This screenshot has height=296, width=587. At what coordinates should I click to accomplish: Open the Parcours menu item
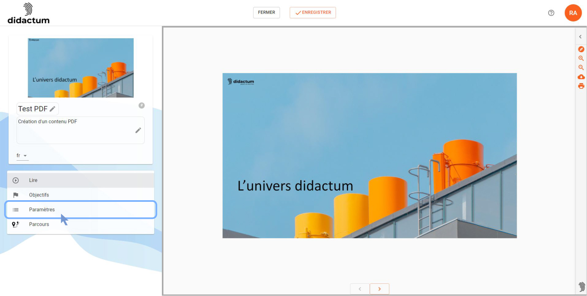click(x=81, y=224)
